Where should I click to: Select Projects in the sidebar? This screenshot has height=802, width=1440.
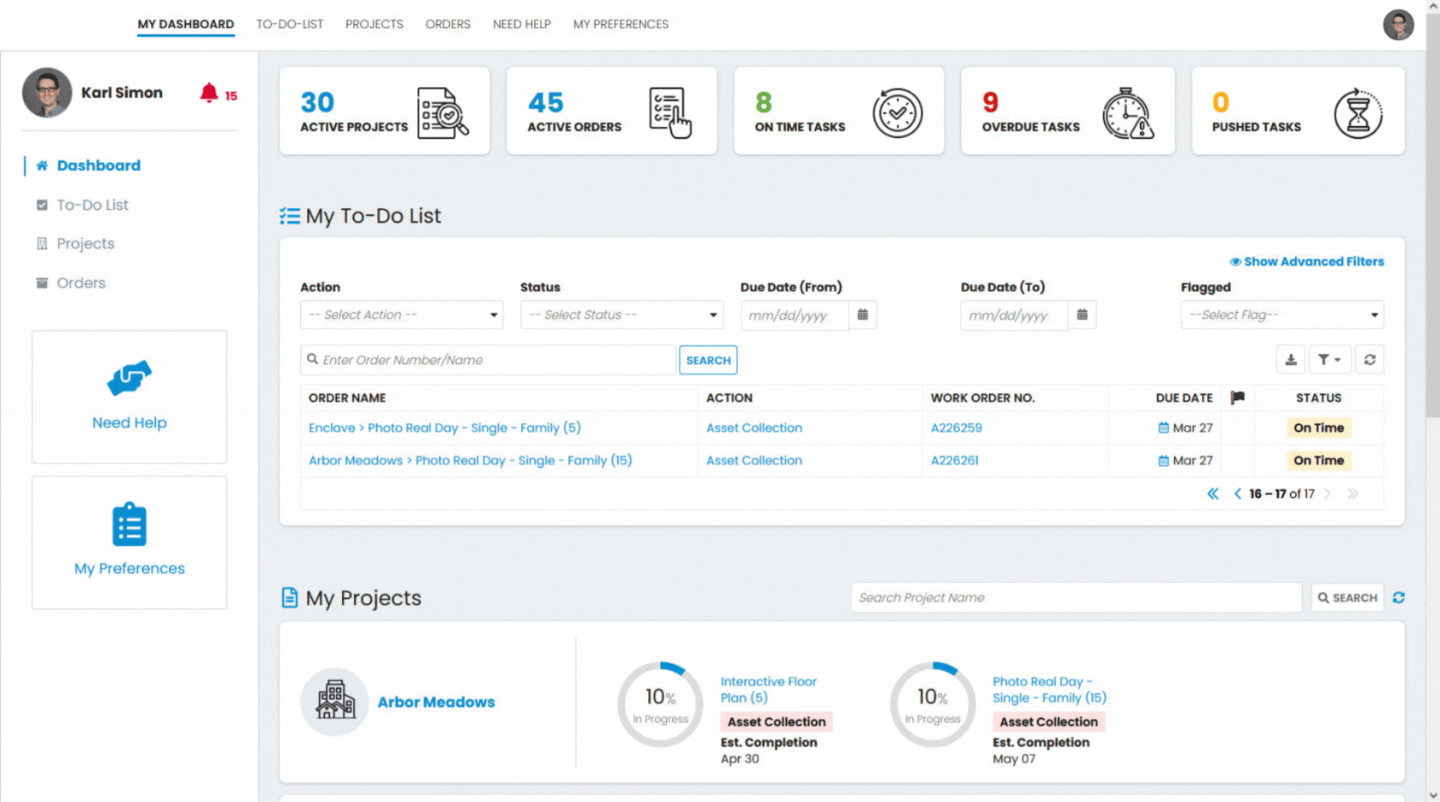click(86, 243)
